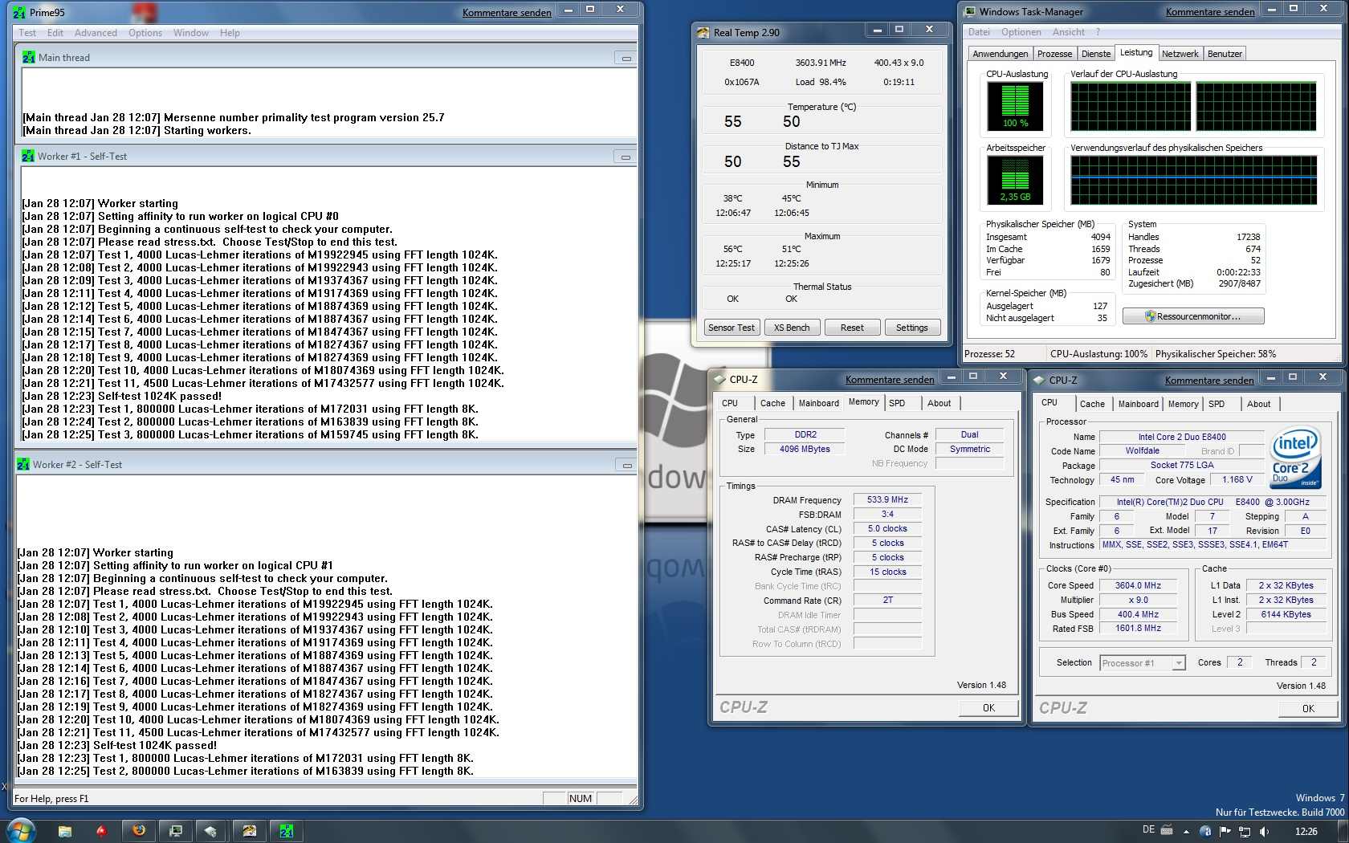Click OK in CPU-Z memory timings window
1349x843 pixels.
pyautogui.click(x=988, y=708)
